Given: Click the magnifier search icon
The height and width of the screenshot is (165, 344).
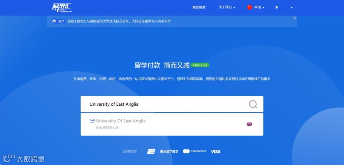Looking at the screenshot, I should [253, 104].
